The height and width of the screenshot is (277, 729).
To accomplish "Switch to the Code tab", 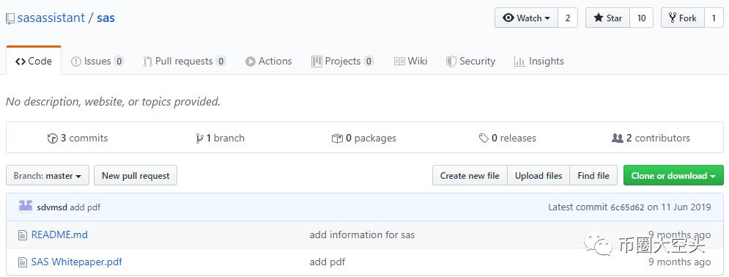I will (x=34, y=61).
